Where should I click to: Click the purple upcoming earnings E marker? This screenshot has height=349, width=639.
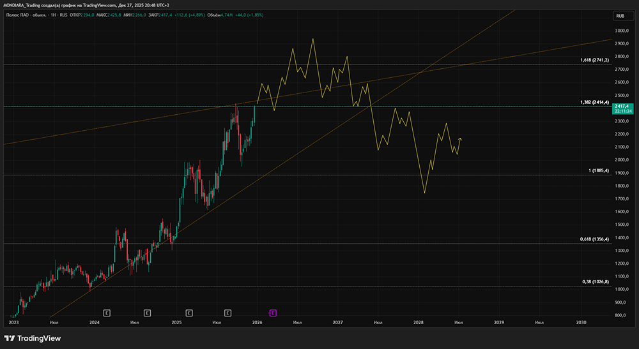coord(273,313)
